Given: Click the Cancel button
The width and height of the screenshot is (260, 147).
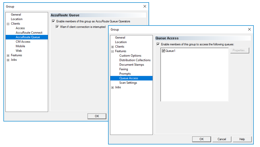Looking at the screenshot, I should (222, 139).
